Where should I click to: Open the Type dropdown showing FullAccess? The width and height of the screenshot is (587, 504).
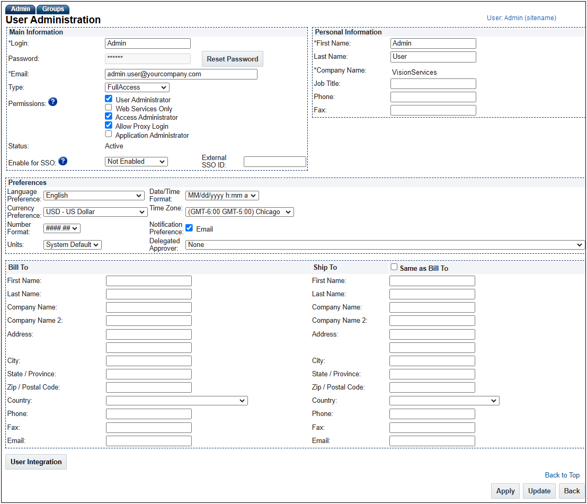point(137,87)
